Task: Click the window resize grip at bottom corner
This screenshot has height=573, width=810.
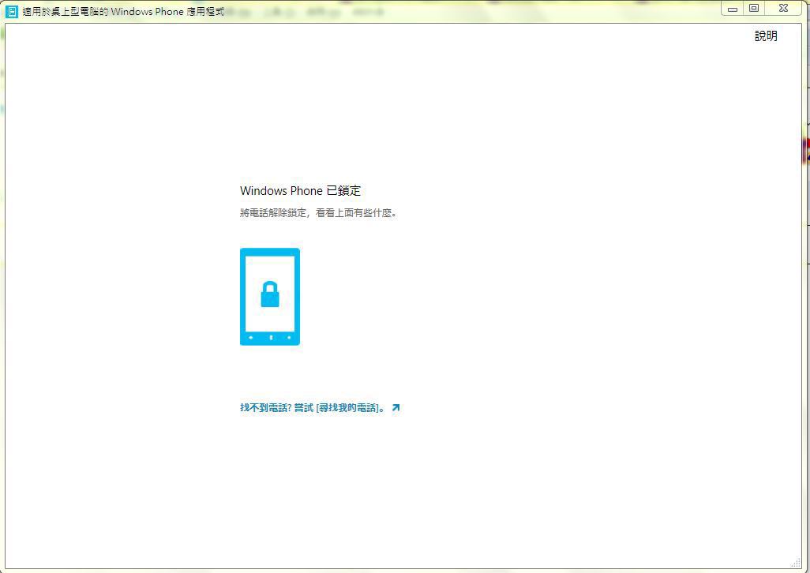Action: point(796,562)
